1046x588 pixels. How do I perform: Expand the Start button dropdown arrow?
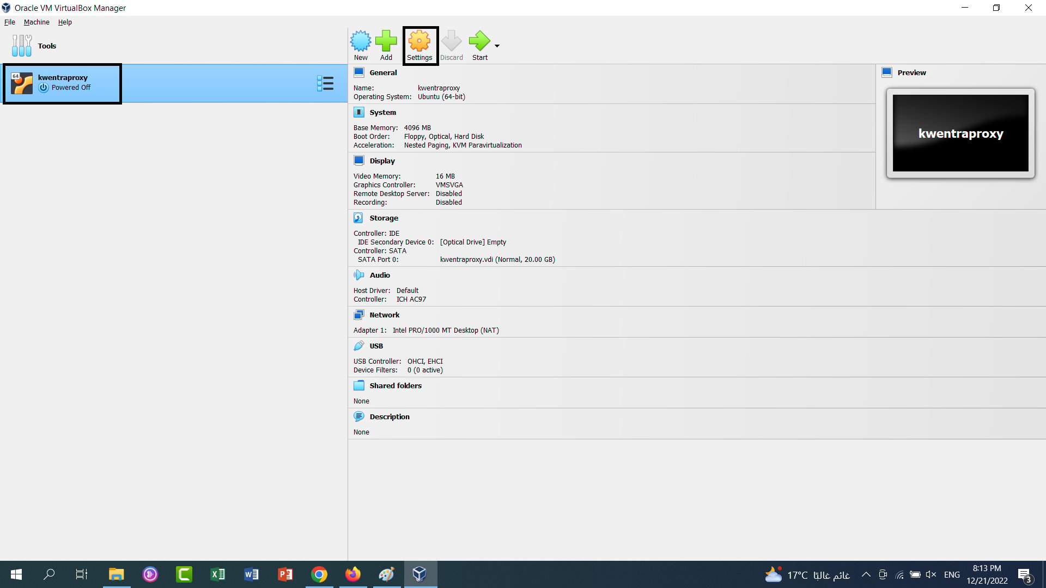(497, 46)
